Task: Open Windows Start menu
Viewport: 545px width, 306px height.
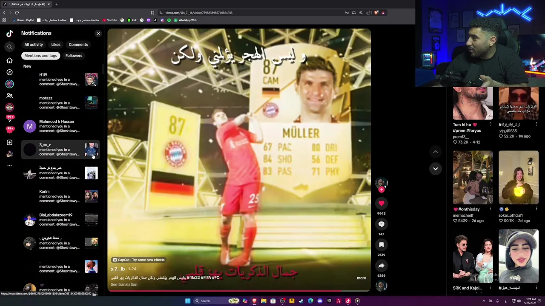Action: pyautogui.click(x=187, y=301)
